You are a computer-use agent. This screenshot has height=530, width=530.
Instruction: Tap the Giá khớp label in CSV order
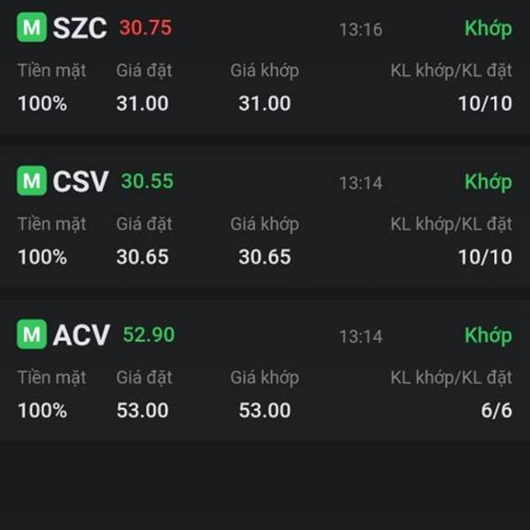tap(265, 224)
